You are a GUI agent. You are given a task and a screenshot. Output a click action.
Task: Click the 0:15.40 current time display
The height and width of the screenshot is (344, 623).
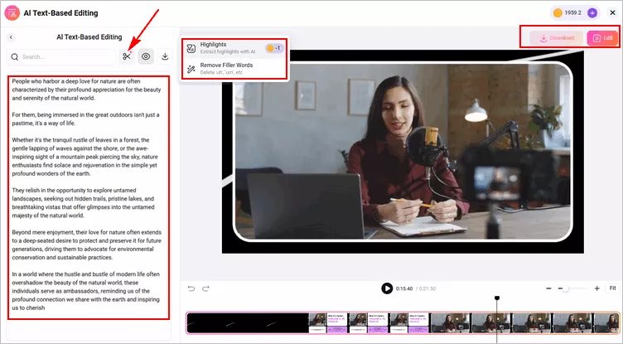click(x=404, y=288)
